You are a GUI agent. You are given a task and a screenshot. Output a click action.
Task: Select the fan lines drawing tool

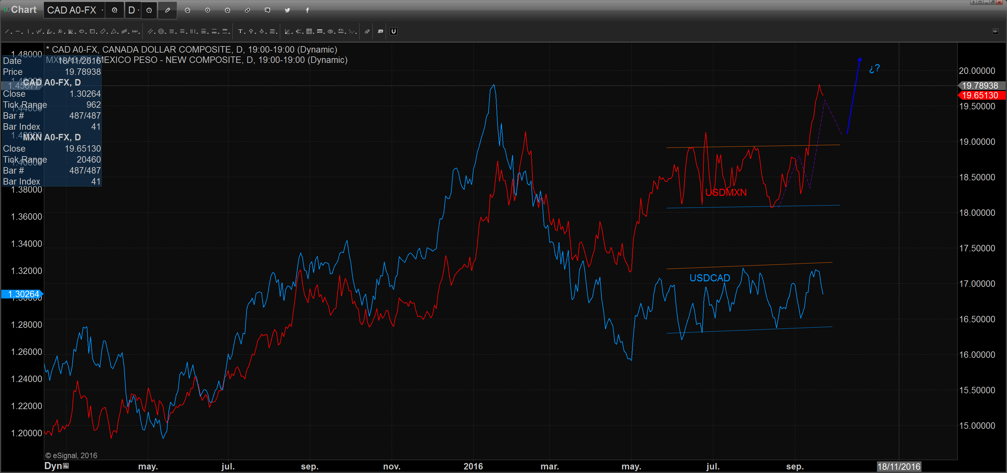[x=49, y=31]
